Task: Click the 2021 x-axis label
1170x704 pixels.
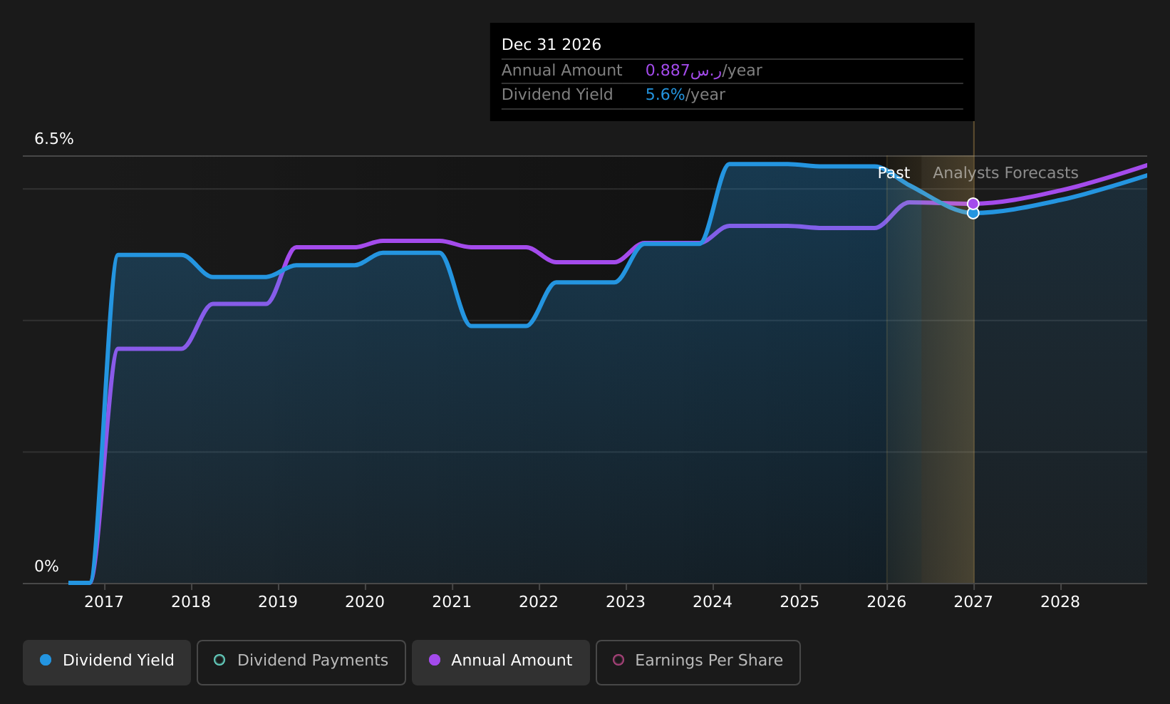Action: click(452, 602)
